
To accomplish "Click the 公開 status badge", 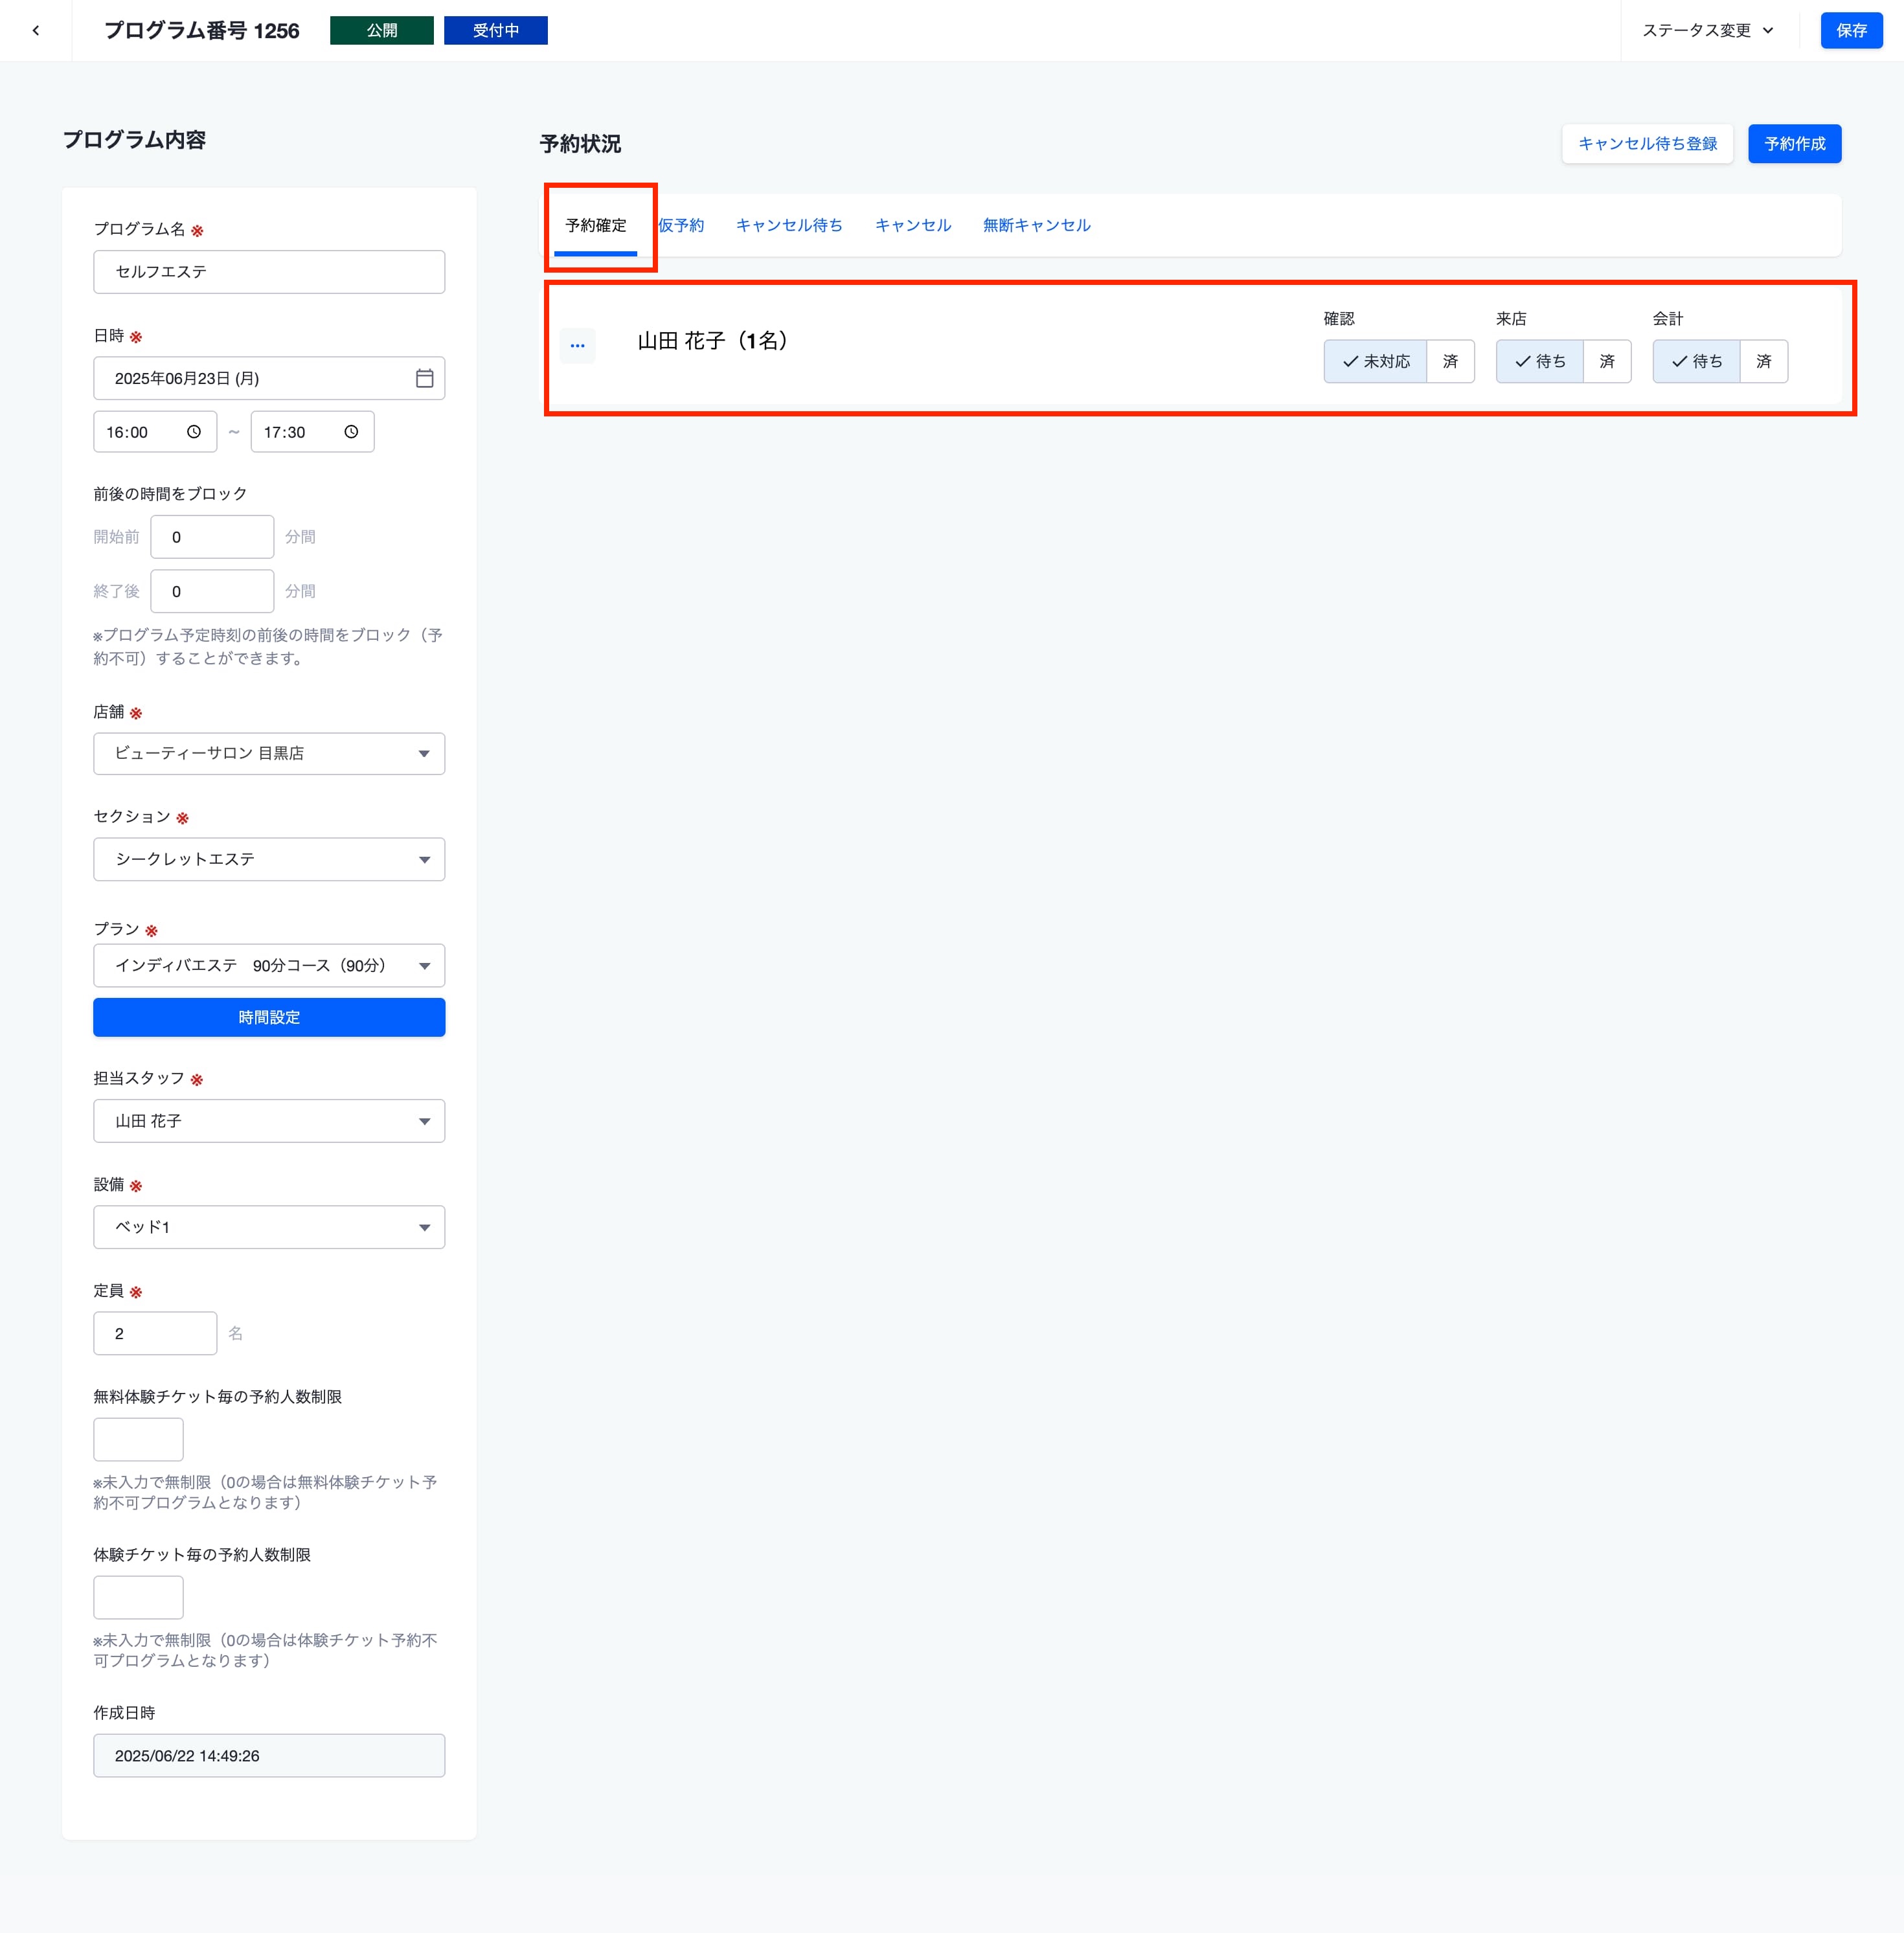I will pyautogui.click(x=382, y=30).
